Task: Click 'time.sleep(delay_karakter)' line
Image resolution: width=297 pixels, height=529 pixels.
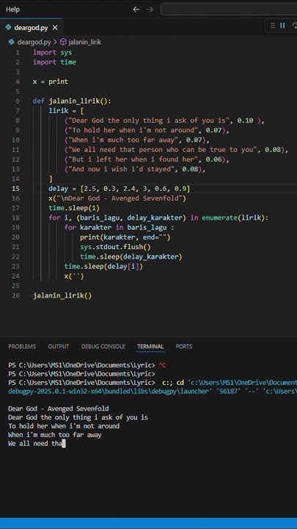Action: coord(131,256)
